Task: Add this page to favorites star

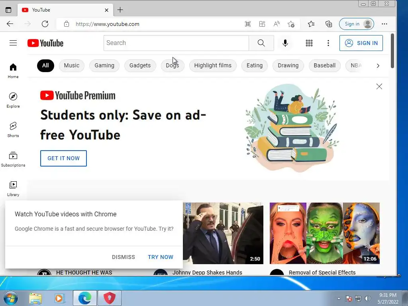Action: click(x=291, y=24)
